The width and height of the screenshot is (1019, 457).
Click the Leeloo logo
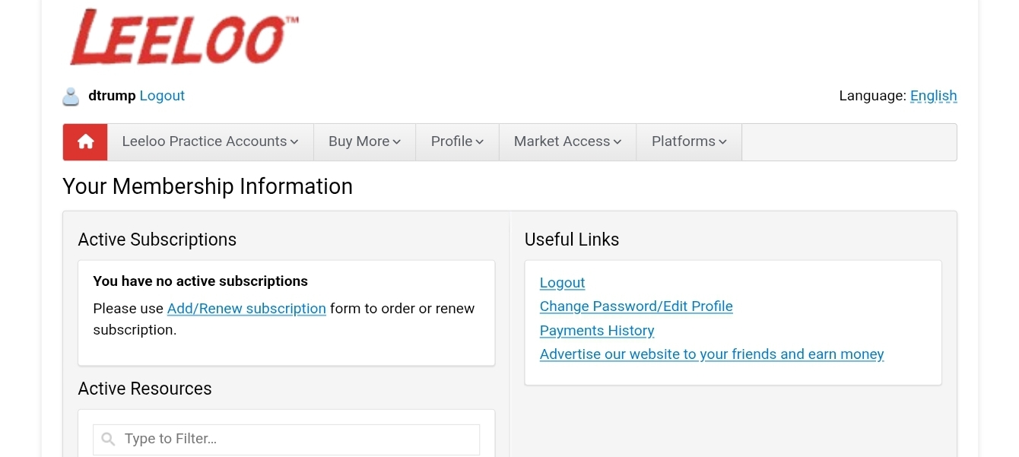coord(183,38)
